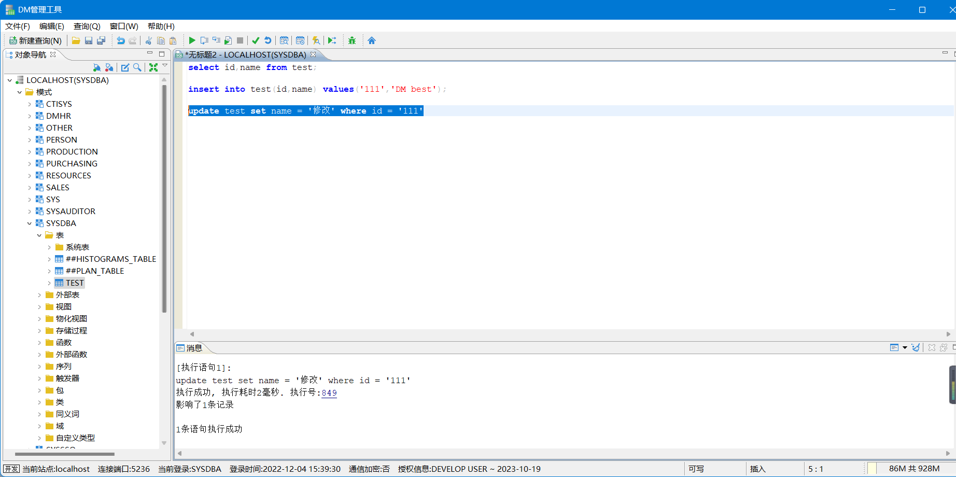The height and width of the screenshot is (477, 956).
Task: Search objects with the magnifier icon in the navigator
Action: coord(137,67)
